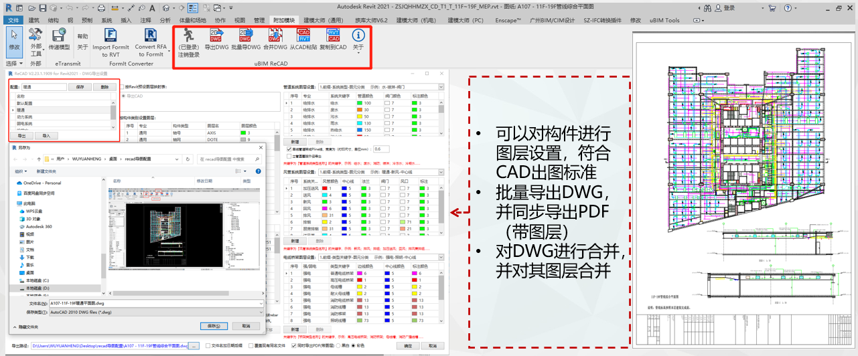
Task: Switch to the Enscape™ ribbon tab
Action: click(x=510, y=20)
